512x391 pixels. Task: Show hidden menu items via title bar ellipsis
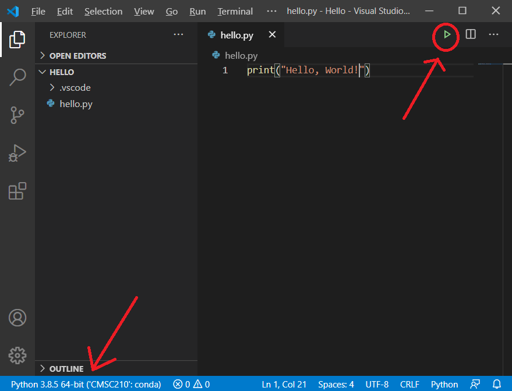(271, 11)
